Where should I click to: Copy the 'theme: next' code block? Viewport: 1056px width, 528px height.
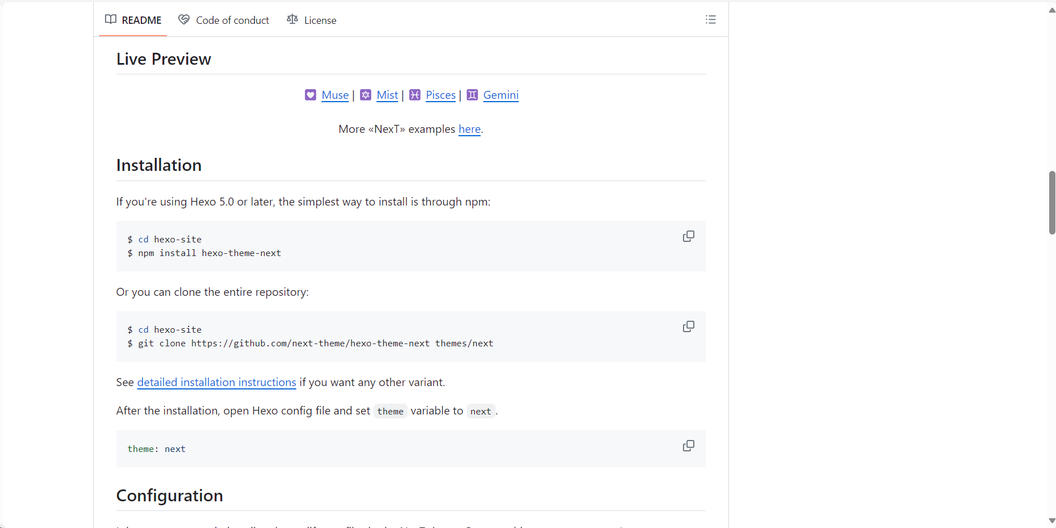[688, 446]
